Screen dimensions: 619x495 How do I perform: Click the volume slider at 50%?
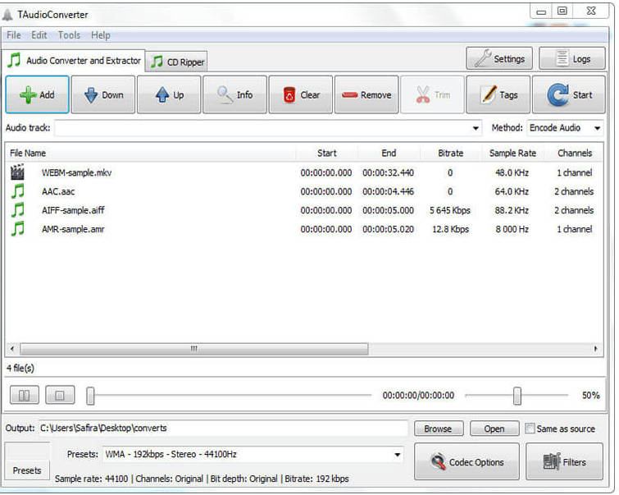point(517,396)
